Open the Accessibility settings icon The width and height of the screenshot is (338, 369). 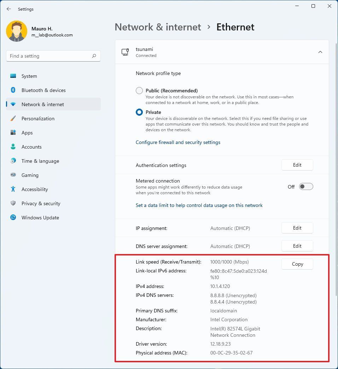coord(13,189)
